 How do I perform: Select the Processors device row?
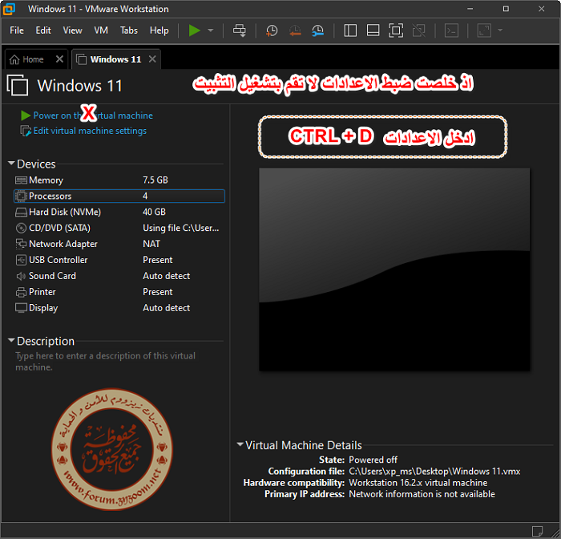(119, 197)
